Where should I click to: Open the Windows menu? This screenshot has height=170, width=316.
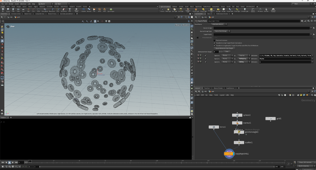(23, 4)
